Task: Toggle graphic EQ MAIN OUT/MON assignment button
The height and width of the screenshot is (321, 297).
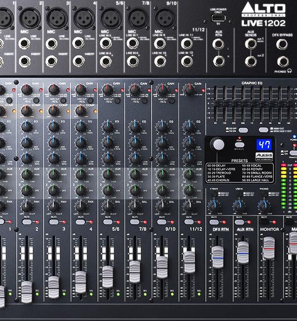Action: coord(263,130)
